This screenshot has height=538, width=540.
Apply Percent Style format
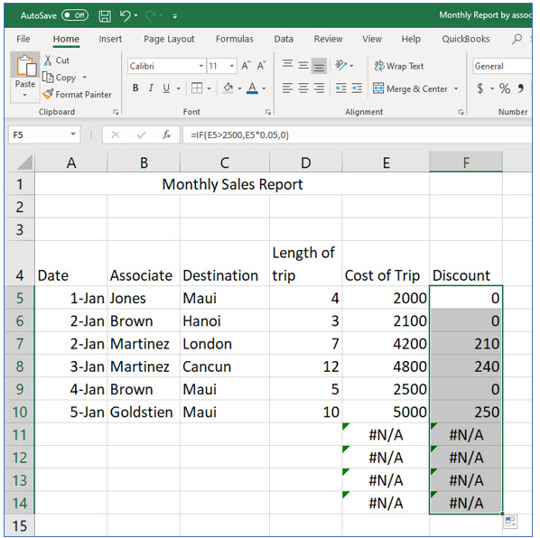(505, 88)
